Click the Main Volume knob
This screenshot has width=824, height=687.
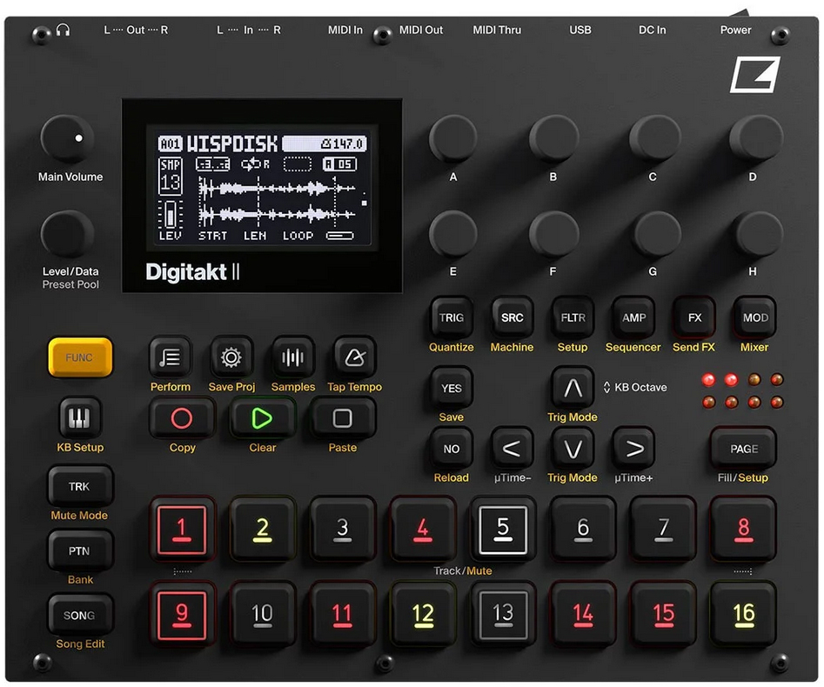coord(68,140)
